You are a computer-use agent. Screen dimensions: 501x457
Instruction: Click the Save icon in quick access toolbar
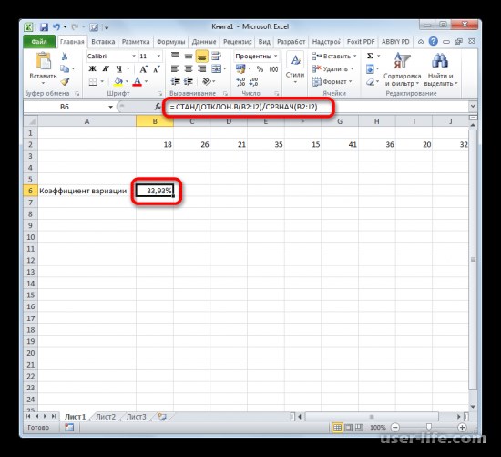tap(44, 26)
